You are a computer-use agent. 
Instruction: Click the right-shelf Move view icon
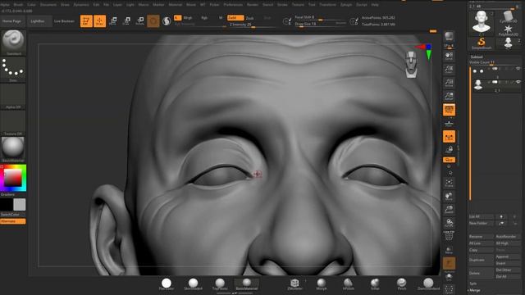449,196
